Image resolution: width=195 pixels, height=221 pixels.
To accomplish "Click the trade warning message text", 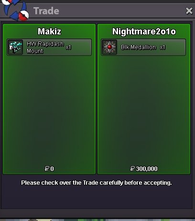I will 97,183.
